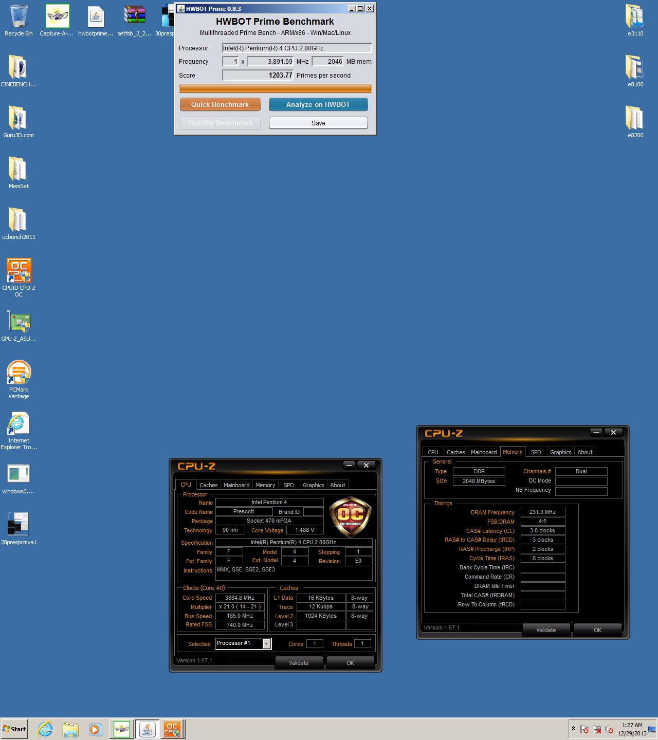658x740 pixels.
Task: Switch to Caches tab in left CPU-Z
Action: click(208, 485)
